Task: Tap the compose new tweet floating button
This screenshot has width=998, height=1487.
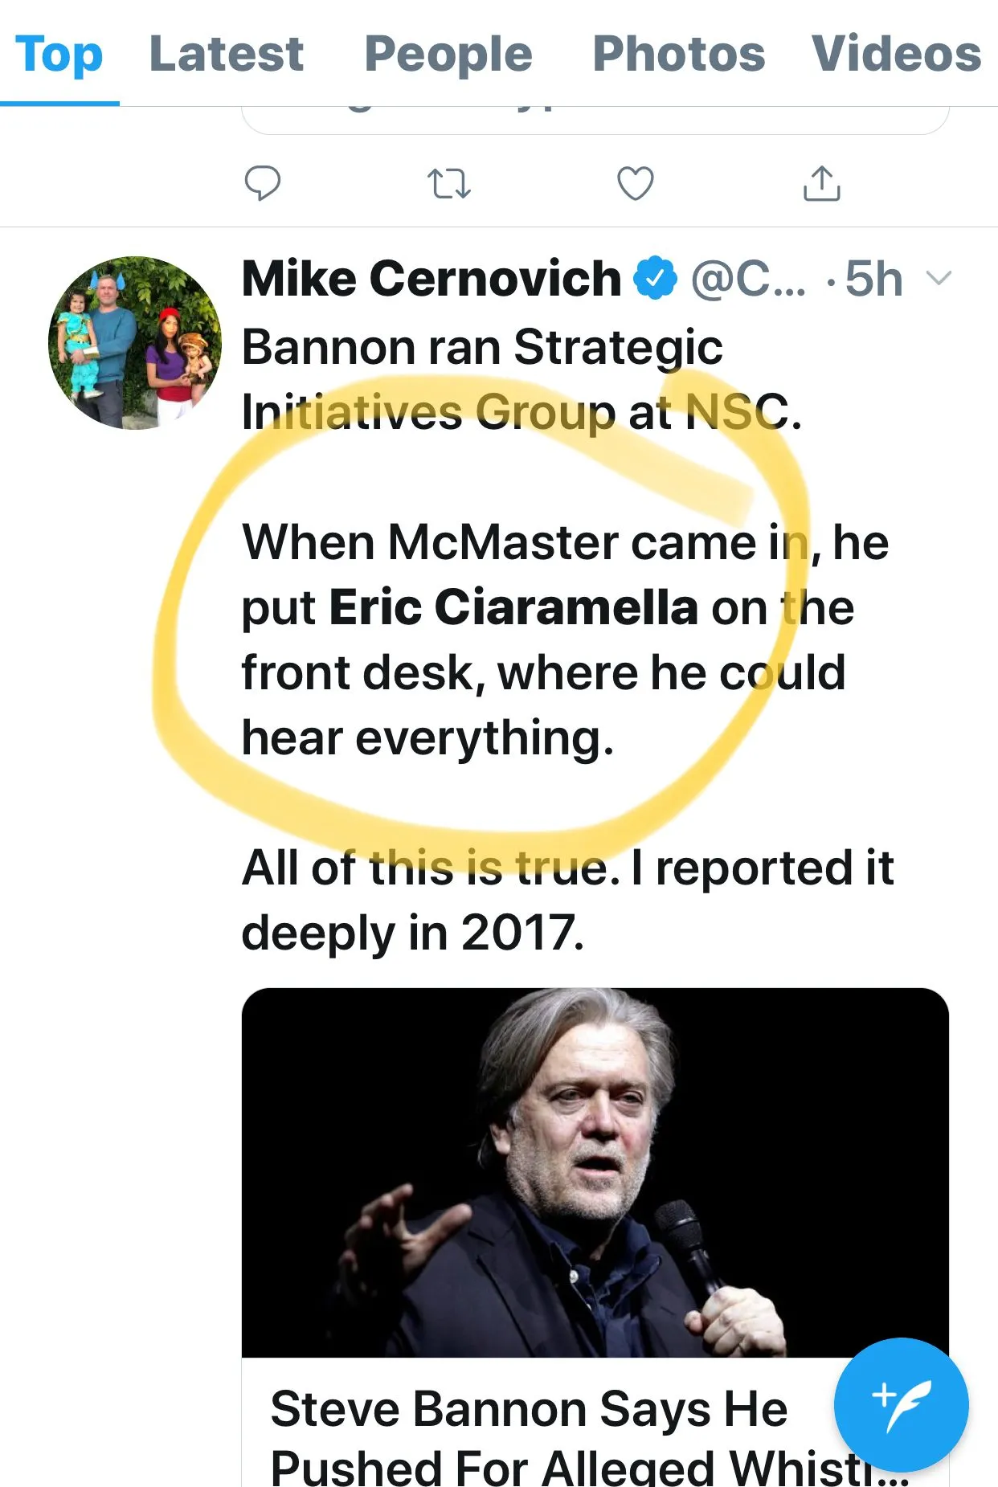Action: [x=901, y=1405]
